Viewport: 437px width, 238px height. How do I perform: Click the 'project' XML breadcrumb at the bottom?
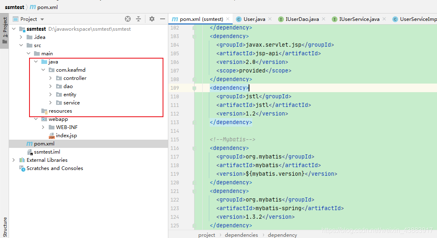(x=206, y=235)
